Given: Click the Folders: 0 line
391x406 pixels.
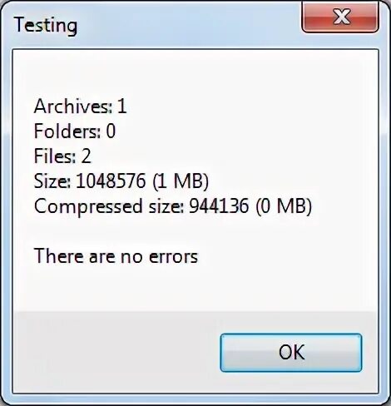Looking at the screenshot, I should coord(75,131).
